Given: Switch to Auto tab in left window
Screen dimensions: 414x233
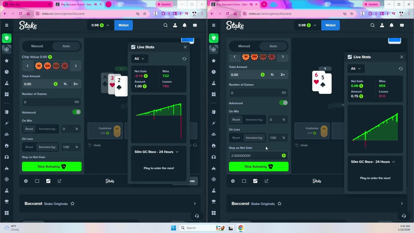Looking at the screenshot, I should click(x=66, y=46).
